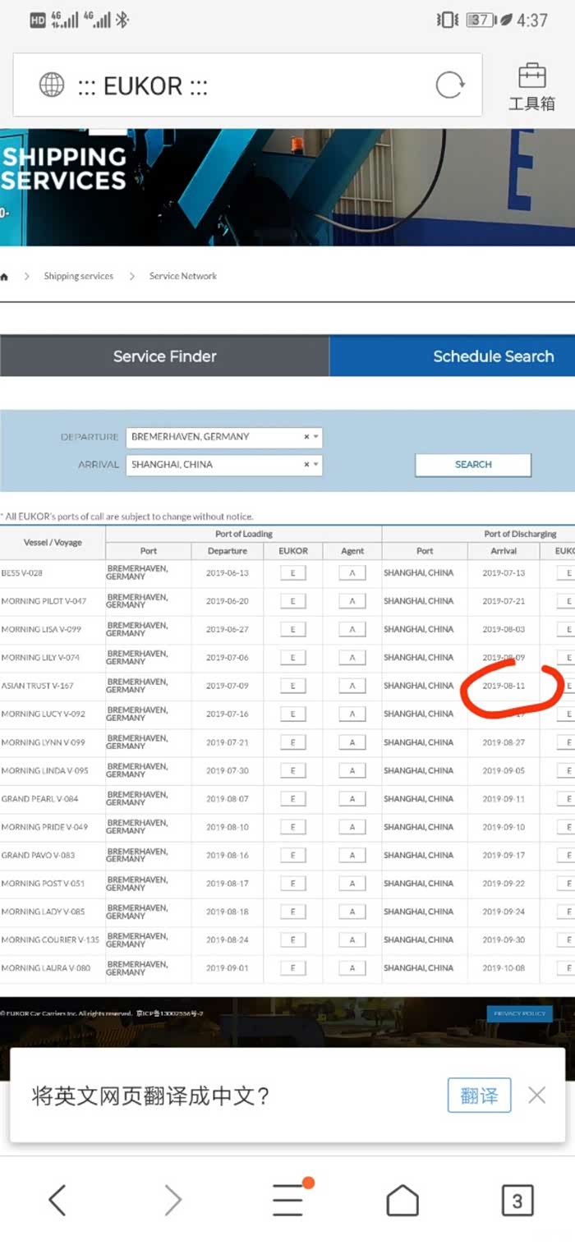Tap the browser reload icon
Screen dimensions: 575x1245
tap(449, 85)
